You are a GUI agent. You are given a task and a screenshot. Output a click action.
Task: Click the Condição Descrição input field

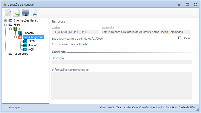122,62
